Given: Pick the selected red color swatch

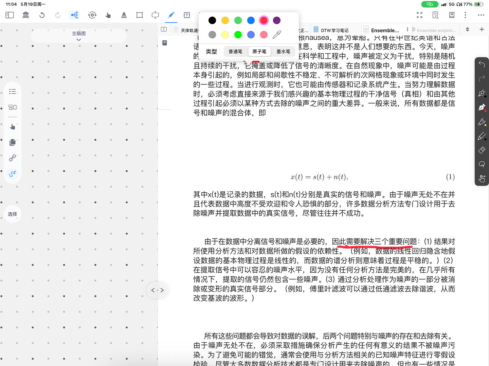Looking at the screenshot, I should (x=264, y=20).
